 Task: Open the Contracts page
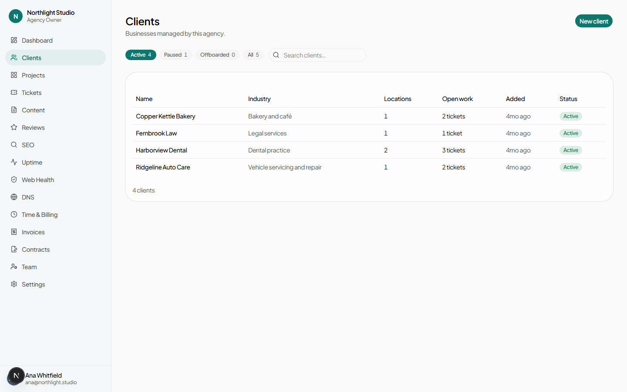pyautogui.click(x=55, y=249)
